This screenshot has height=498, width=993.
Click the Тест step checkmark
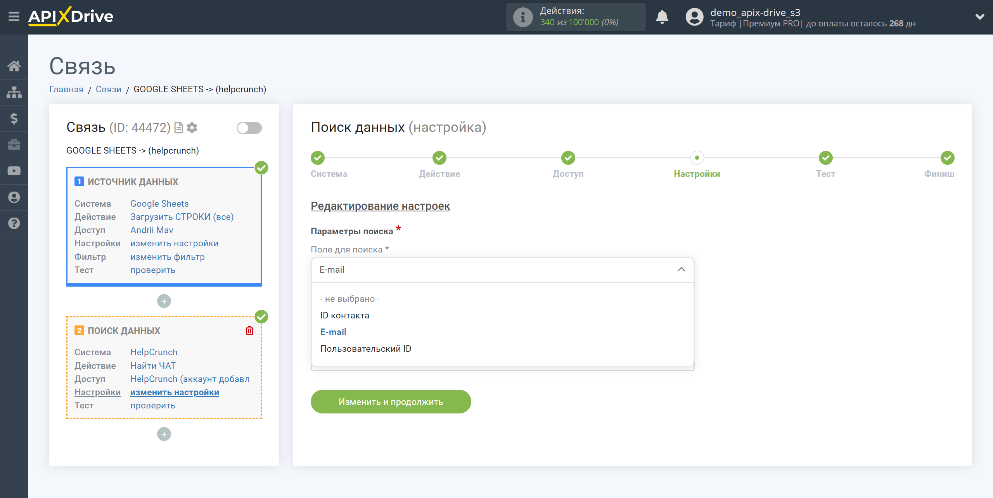coord(826,158)
